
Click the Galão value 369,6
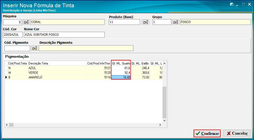click(140, 73)
